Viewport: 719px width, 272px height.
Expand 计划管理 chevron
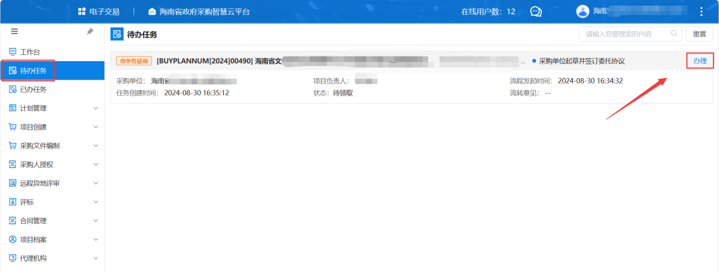pyautogui.click(x=95, y=108)
